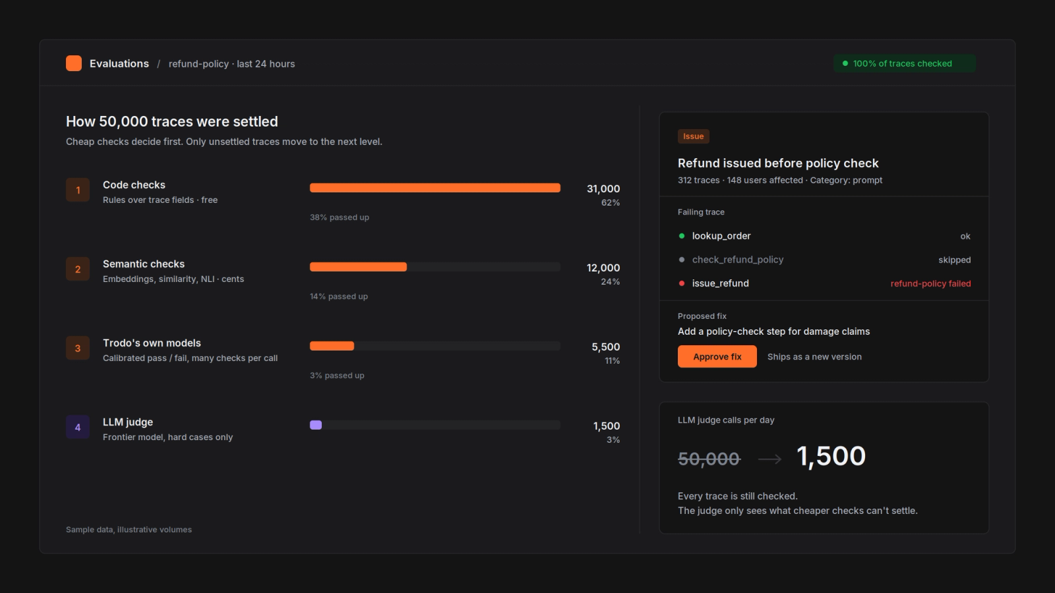1055x593 pixels.
Task: Click the skipped status label
Action: [x=954, y=260]
